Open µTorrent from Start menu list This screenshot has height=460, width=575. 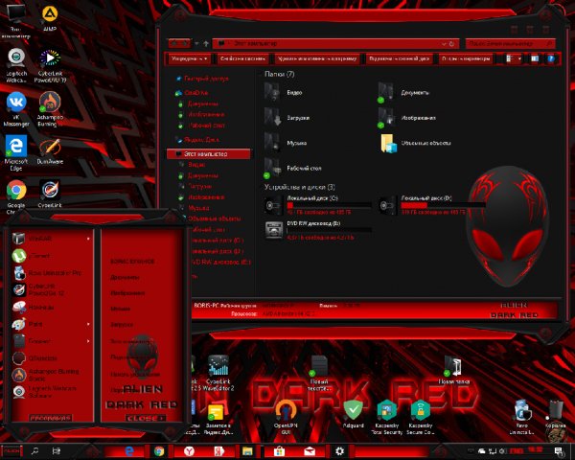click(51, 256)
